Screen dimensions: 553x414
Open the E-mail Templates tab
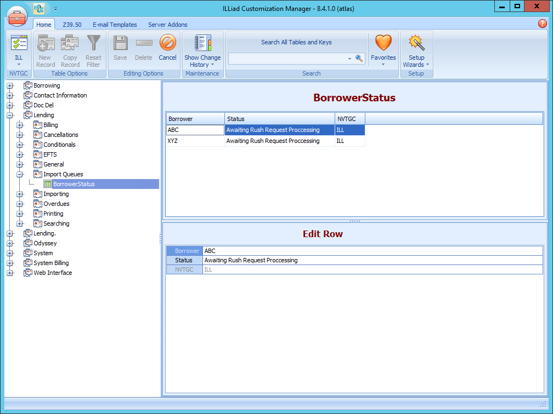tap(115, 25)
